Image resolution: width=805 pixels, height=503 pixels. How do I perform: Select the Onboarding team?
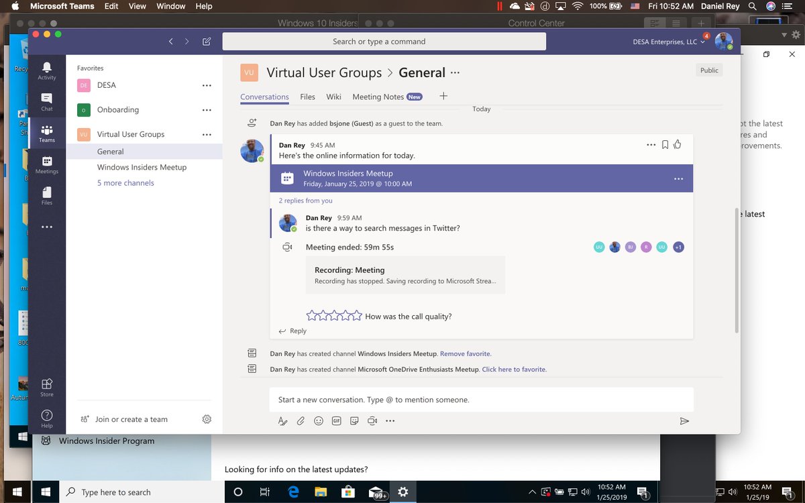(x=118, y=110)
